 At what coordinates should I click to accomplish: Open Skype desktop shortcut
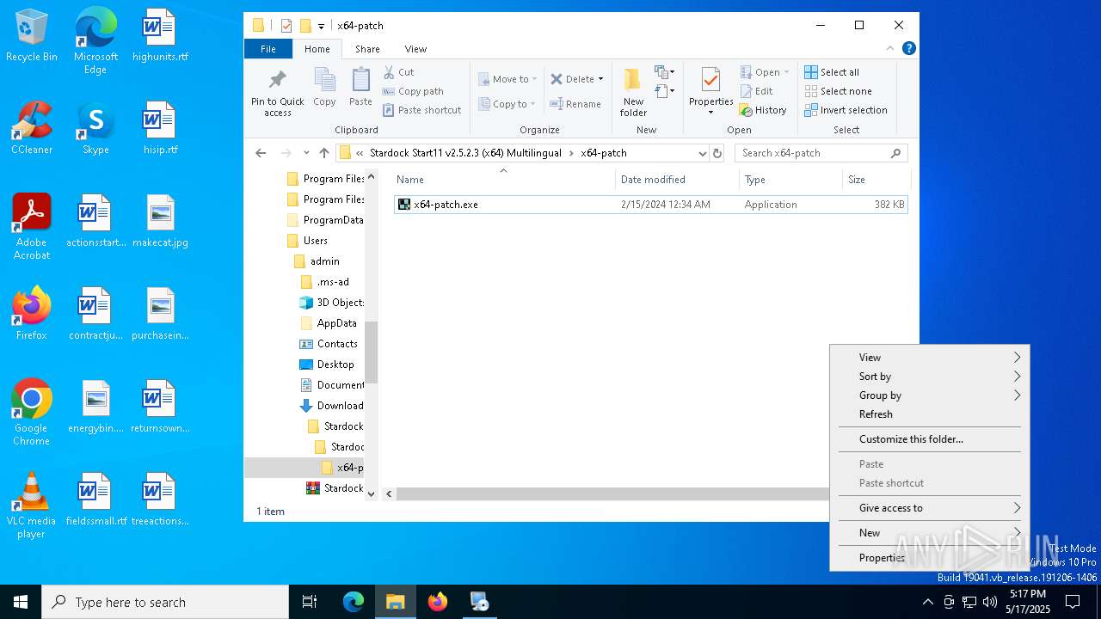click(95, 128)
